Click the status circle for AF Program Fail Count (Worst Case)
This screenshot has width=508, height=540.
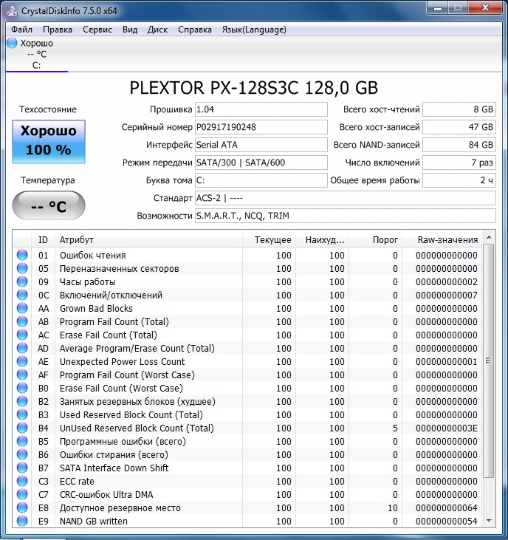pyautogui.click(x=22, y=375)
